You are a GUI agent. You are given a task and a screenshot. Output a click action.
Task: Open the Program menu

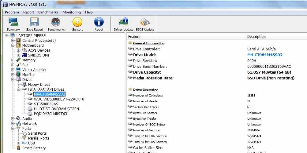[12, 12]
